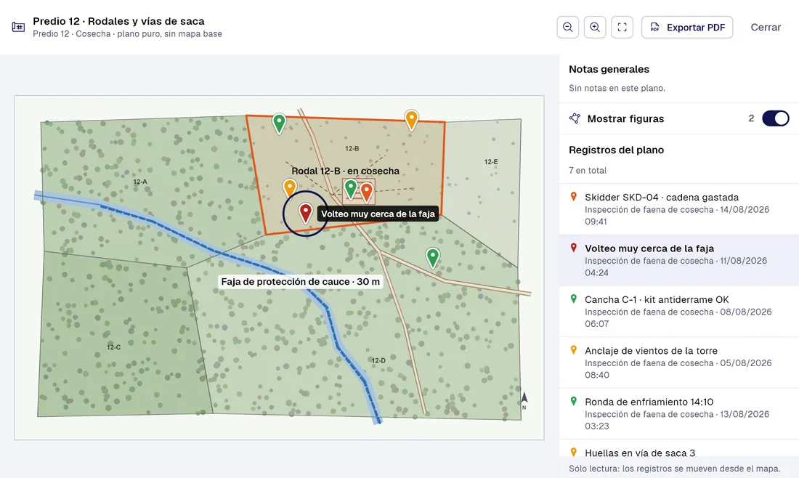Click the Registros del plano heading

click(x=616, y=150)
